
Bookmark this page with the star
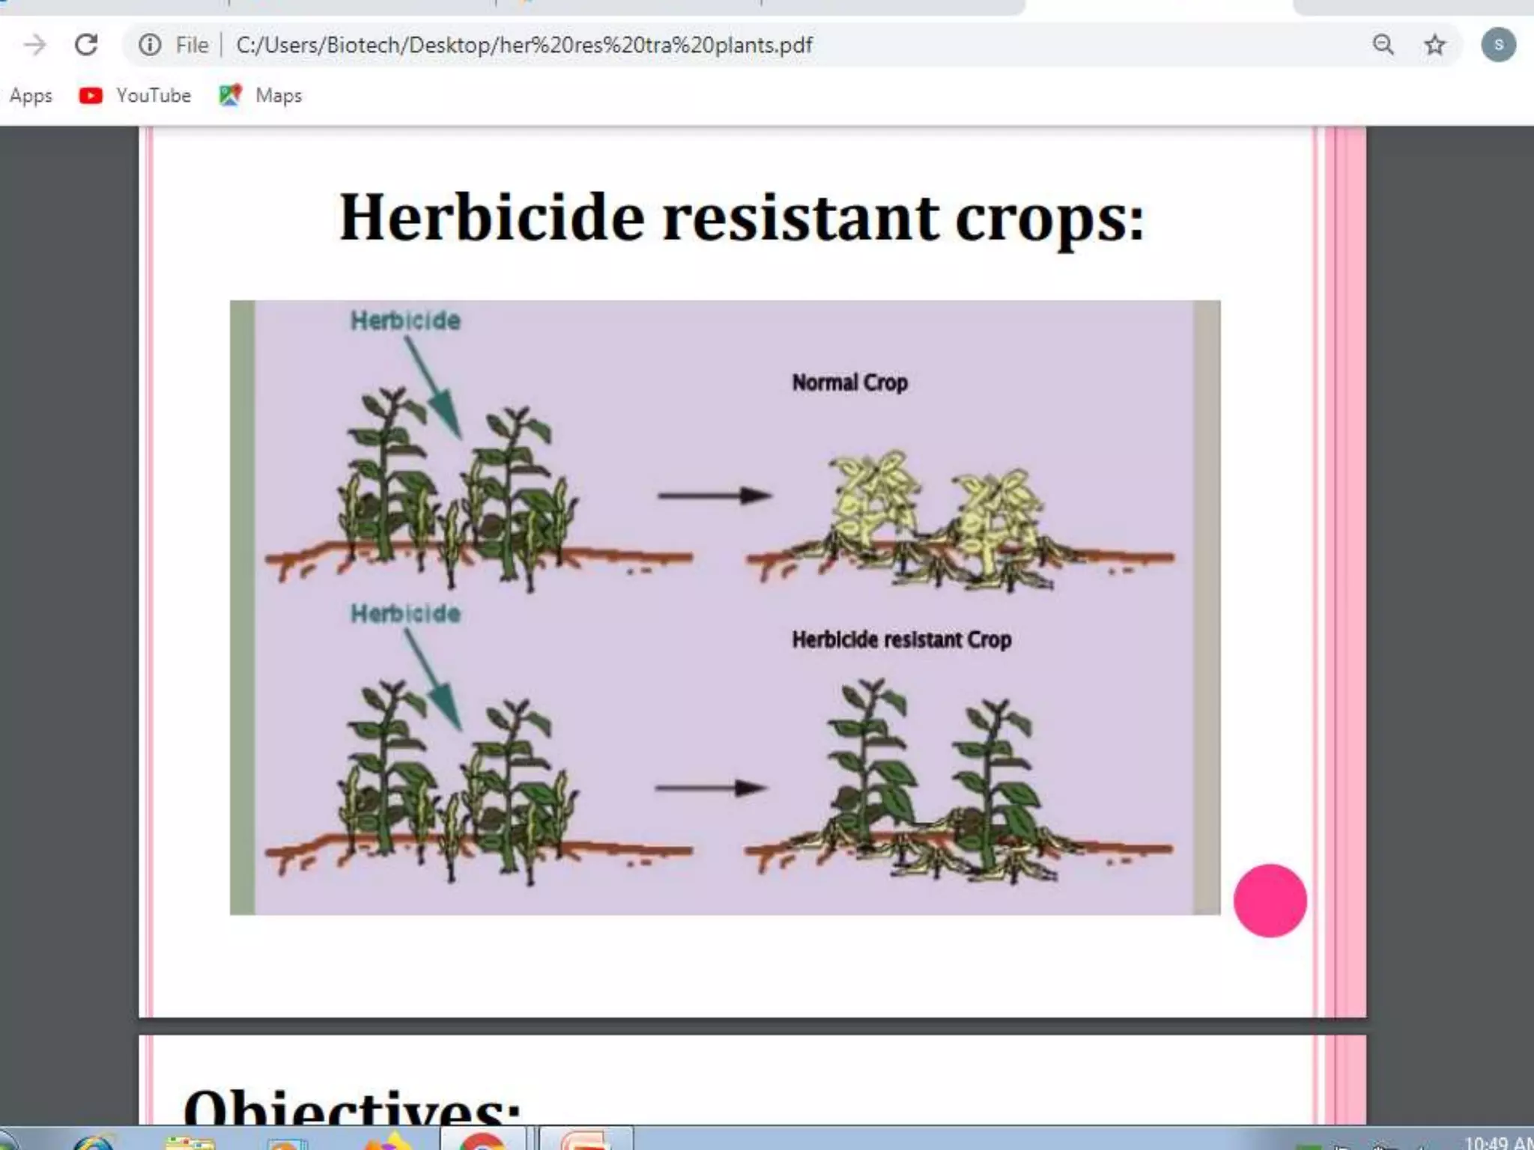(x=1434, y=45)
